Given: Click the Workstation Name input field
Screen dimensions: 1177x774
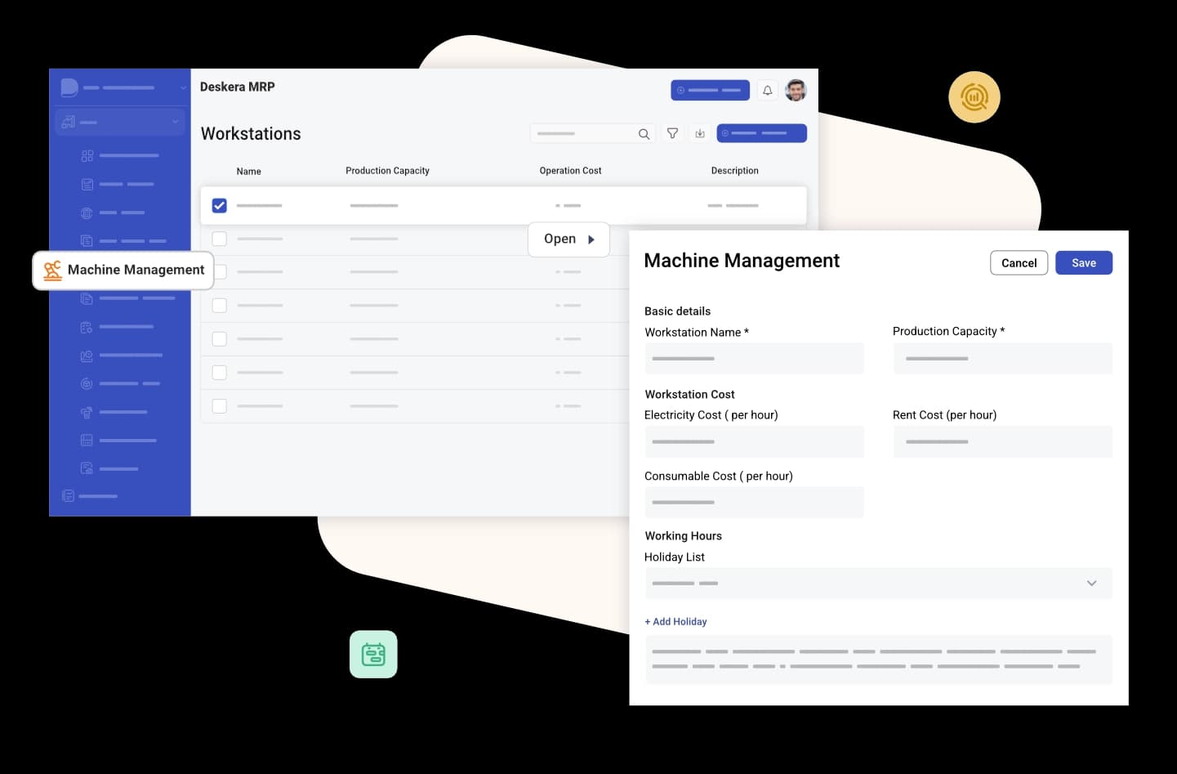Looking at the screenshot, I should click(753, 359).
